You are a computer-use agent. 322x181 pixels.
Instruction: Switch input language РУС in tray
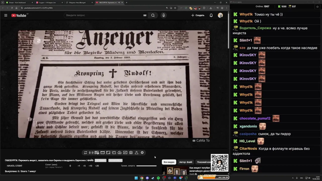click(x=302, y=178)
